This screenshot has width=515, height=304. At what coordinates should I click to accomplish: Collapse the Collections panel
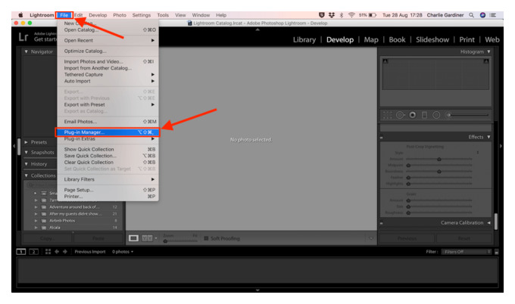tap(27, 175)
